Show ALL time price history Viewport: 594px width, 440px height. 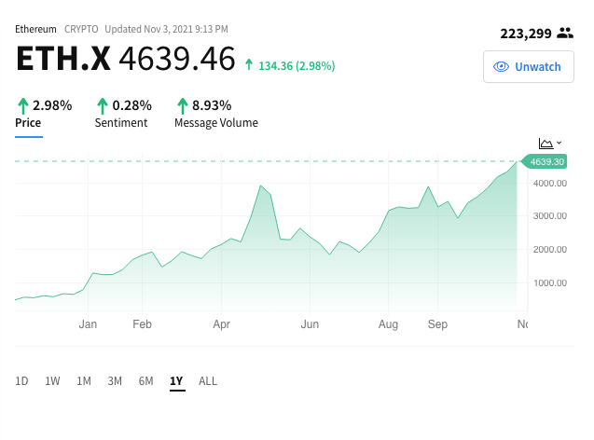point(208,381)
